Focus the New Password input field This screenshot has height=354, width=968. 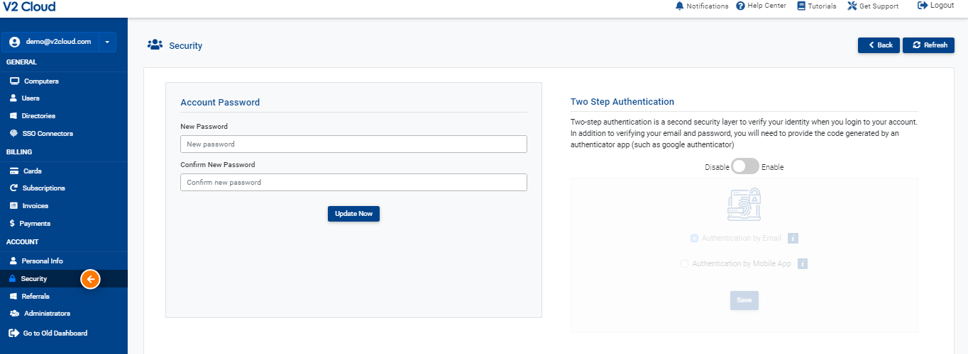tap(353, 144)
